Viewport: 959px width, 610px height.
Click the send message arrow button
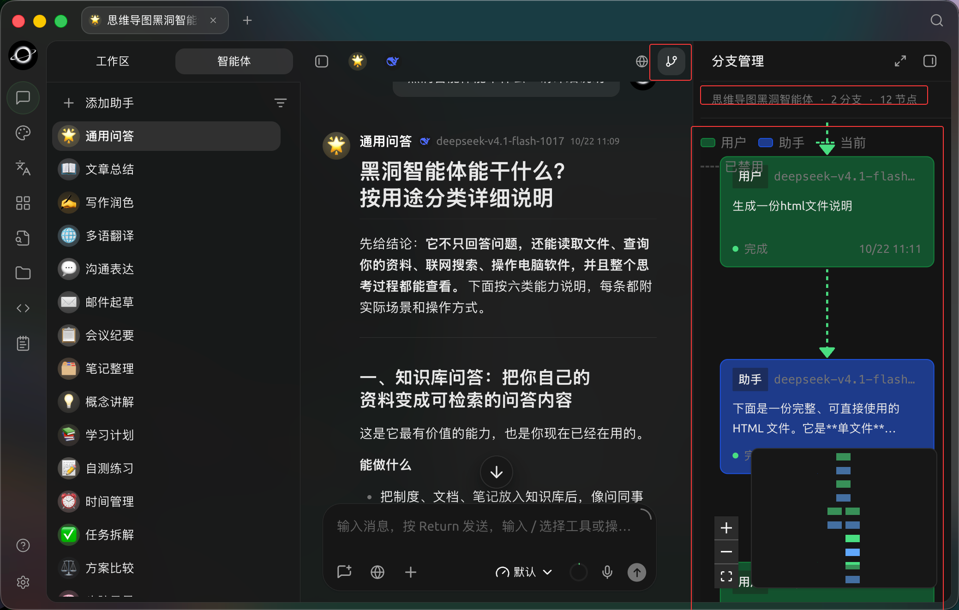(637, 572)
